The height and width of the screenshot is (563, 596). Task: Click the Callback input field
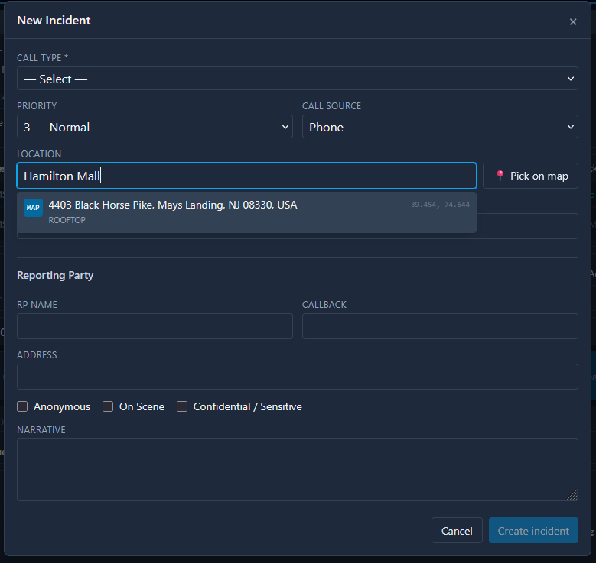[440, 326]
